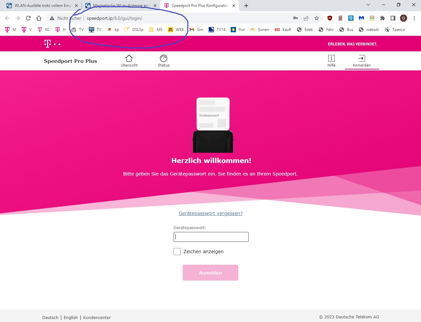
Task: Close the WLAN-Ausfälle tab
Action: point(76,6)
